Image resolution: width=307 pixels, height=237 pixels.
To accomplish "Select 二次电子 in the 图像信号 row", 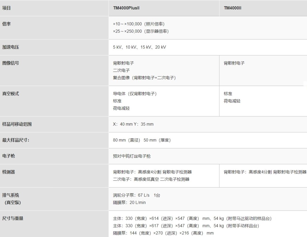I will [x=121, y=70].
